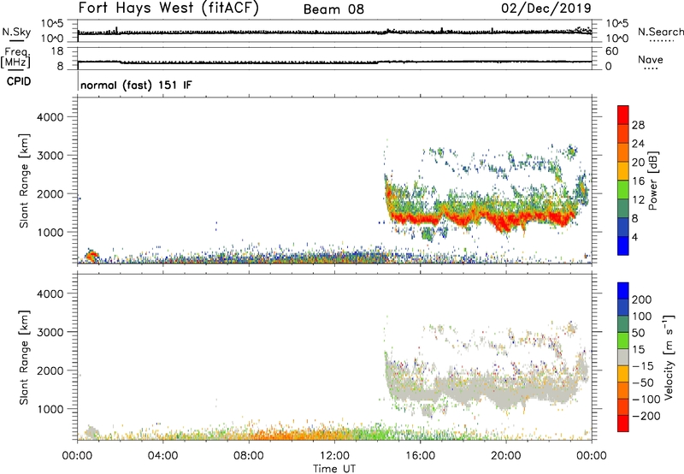
Task: Click the '20:00' time tick label
Action: pyautogui.click(x=505, y=456)
